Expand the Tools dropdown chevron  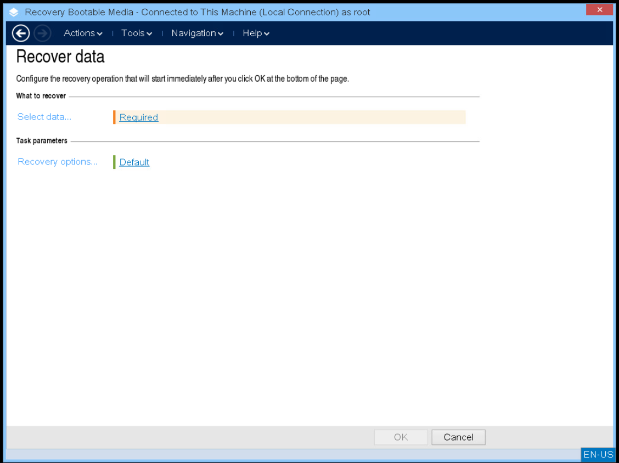tap(149, 33)
